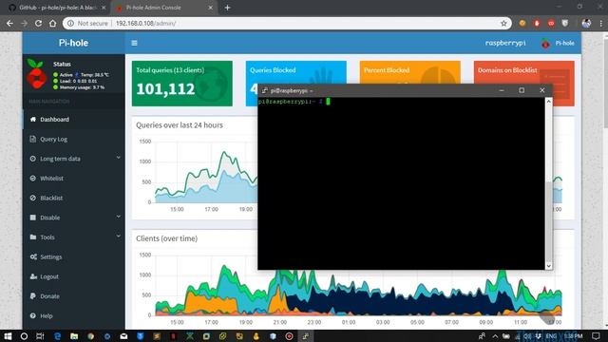The width and height of the screenshot is (608, 342).
Task: Click the Query Log file icon
Action: 33,139
